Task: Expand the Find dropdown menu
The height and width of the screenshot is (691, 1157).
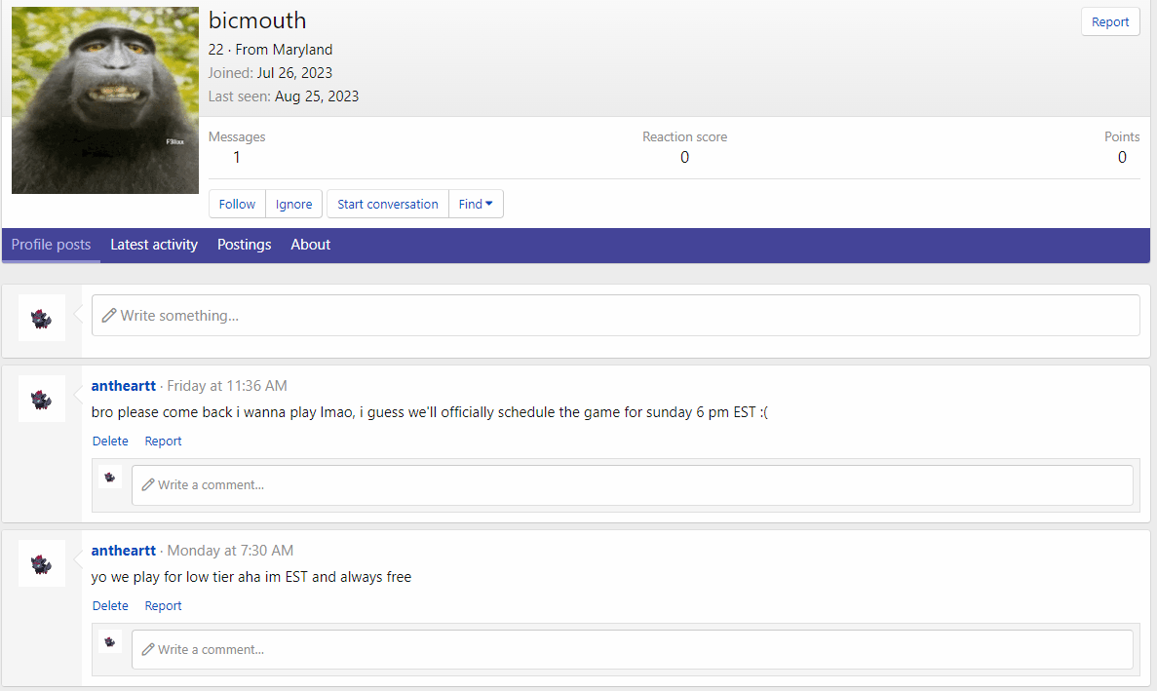Action: coord(476,204)
